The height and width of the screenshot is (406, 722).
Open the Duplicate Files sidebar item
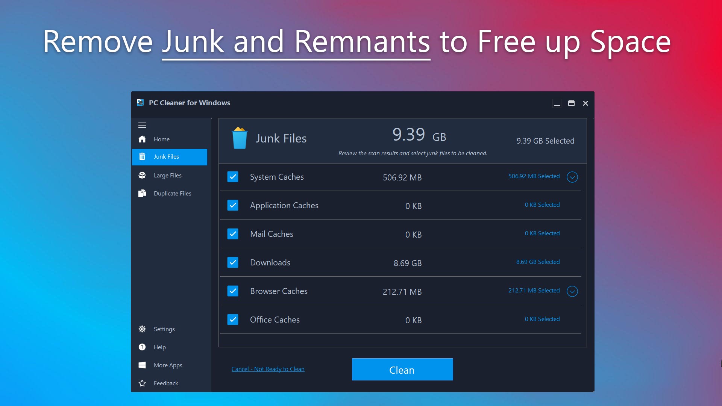point(172,193)
